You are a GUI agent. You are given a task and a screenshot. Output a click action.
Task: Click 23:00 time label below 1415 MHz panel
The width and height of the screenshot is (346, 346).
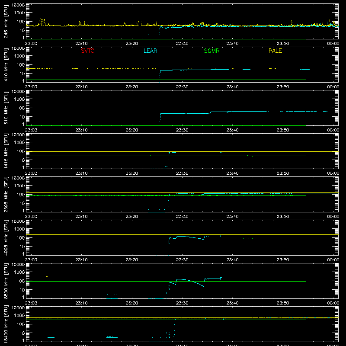[31, 173]
